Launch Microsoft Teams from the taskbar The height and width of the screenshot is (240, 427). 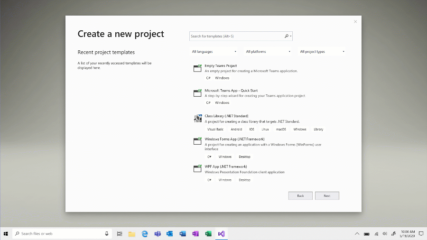158,234
